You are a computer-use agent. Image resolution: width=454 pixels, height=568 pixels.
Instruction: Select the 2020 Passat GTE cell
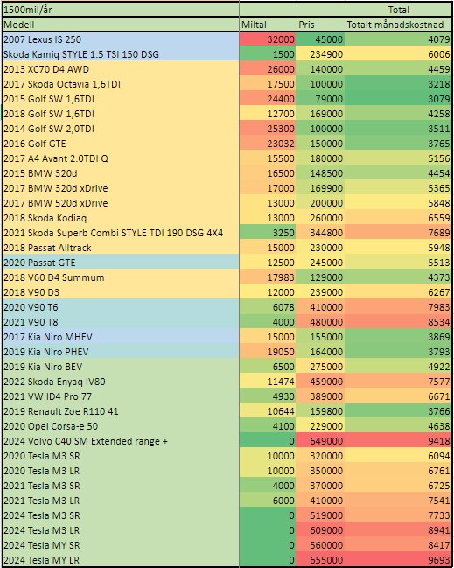(x=121, y=262)
